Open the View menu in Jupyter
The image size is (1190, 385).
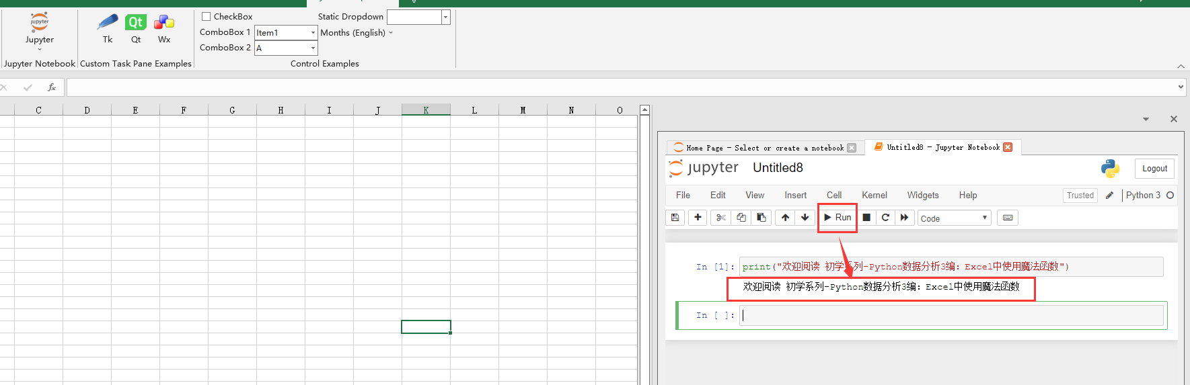click(x=755, y=196)
